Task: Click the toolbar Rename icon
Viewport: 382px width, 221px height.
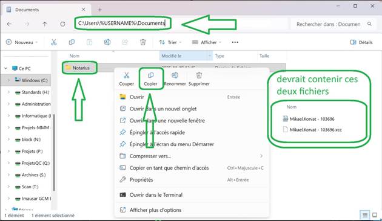Action: [x=107, y=42]
